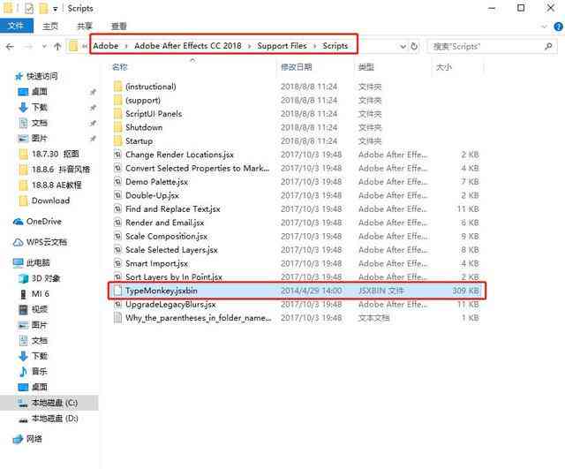This screenshot has width=565, height=469.
Task: Select Demo Palette.jsx file
Action: (156, 182)
